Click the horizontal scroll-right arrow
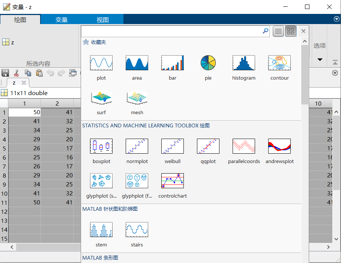 pyautogui.click(x=328, y=247)
